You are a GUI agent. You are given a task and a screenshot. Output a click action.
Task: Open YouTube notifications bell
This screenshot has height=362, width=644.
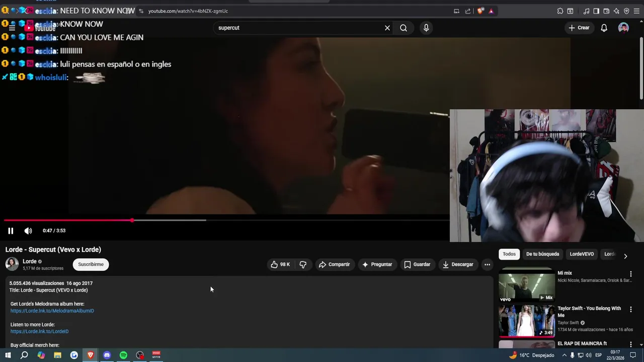(x=604, y=28)
